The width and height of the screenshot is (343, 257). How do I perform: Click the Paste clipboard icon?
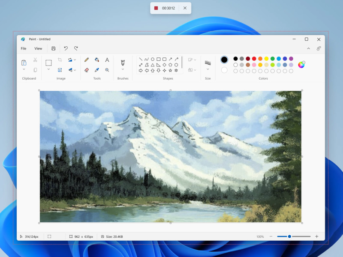point(24,63)
